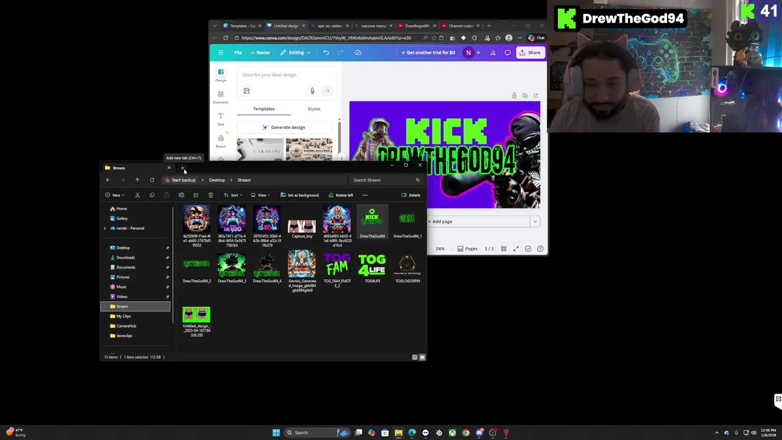
Task: Open the Brand panel in Canva sidebar
Action: [x=221, y=141]
